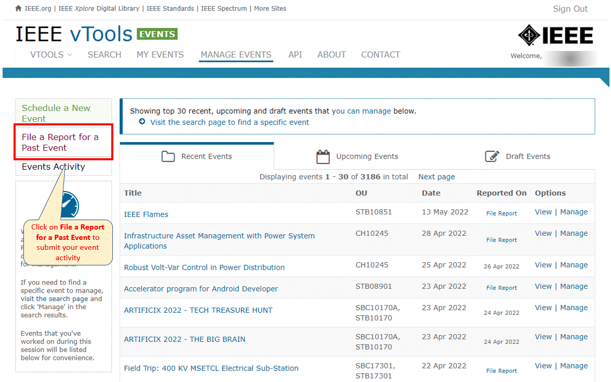View the Accelerator program event
This screenshot has width=611, height=382.
click(543, 286)
